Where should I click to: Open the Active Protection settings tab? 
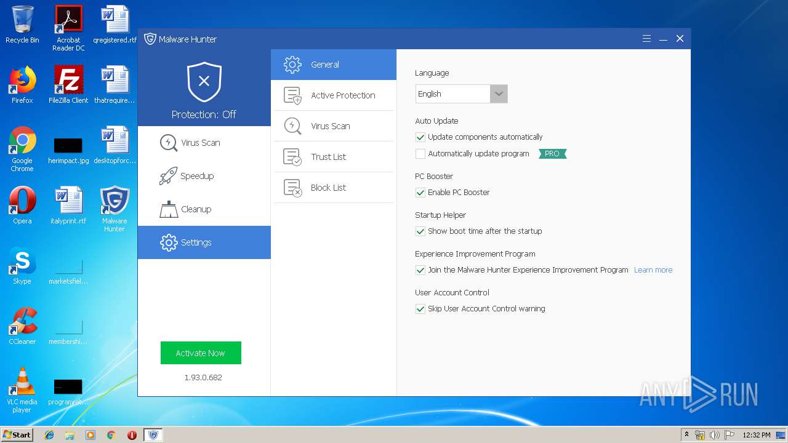(334, 95)
